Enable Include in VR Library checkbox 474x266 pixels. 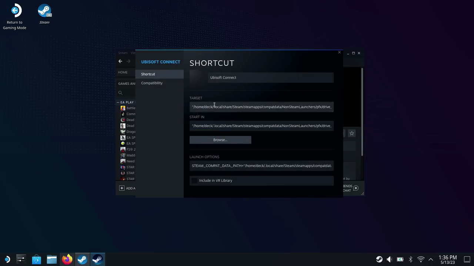pyautogui.click(x=194, y=181)
